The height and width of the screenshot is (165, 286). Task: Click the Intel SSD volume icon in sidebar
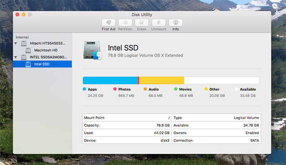(28, 64)
